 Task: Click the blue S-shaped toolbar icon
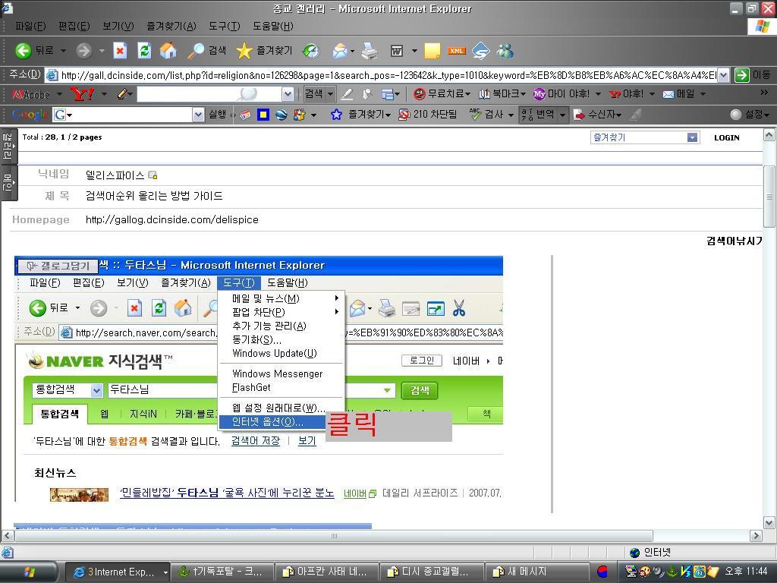[480, 50]
